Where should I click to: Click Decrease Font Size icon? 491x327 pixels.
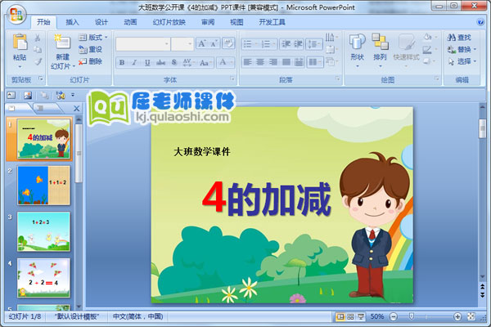click(x=214, y=43)
